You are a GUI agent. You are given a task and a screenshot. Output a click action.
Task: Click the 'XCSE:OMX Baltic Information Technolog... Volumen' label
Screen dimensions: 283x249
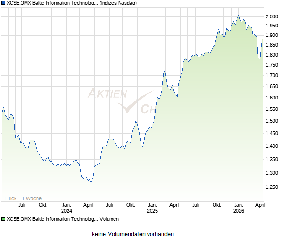[63, 219]
